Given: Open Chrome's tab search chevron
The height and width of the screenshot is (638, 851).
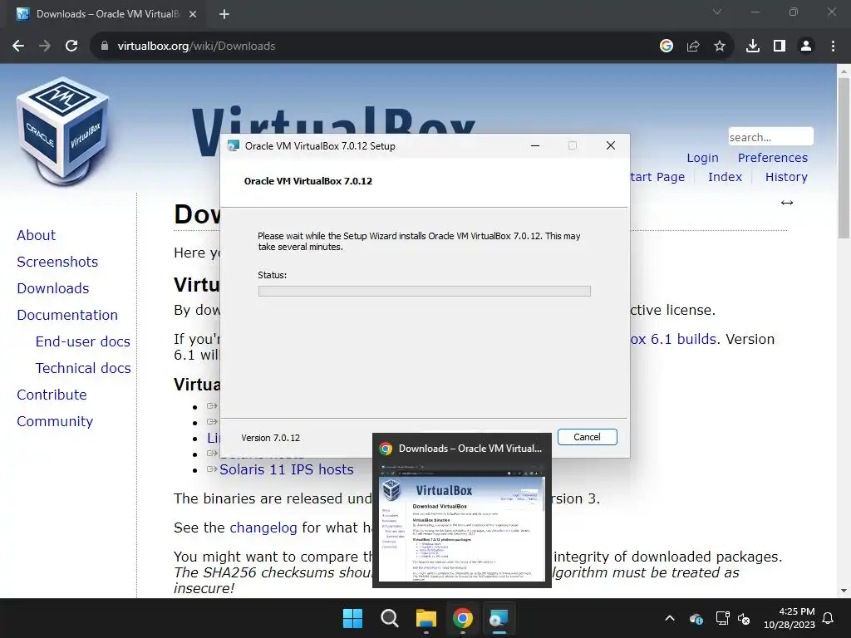Looking at the screenshot, I should click(x=717, y=12).
